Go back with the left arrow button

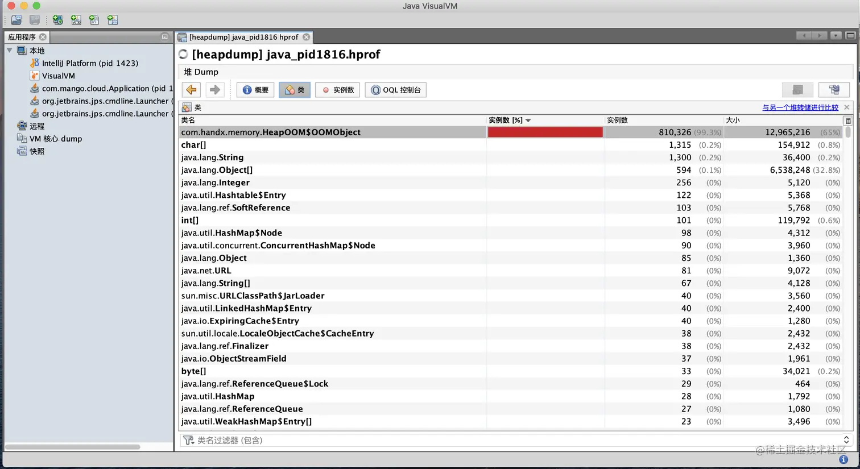[x=192, y=90]
